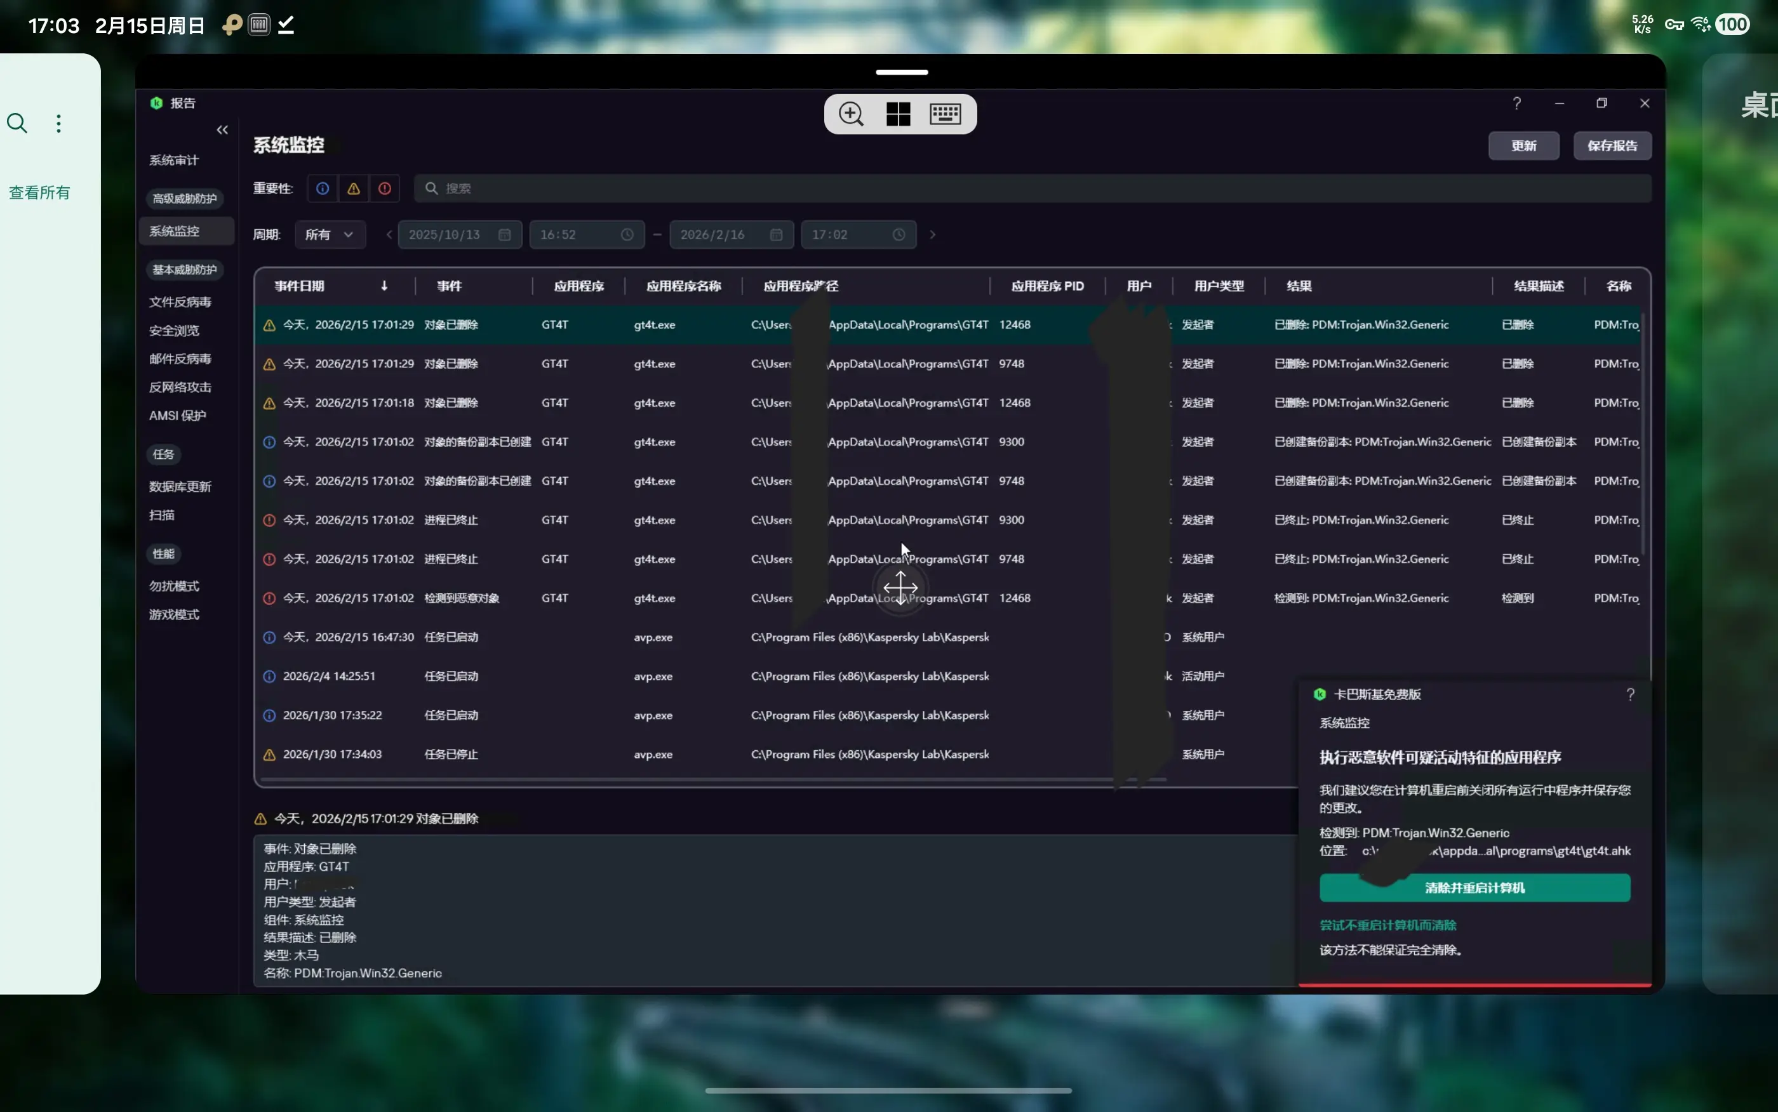Screen dimensions: 1778x1112
Task: Click 尝试不重启计算机而清除 link
Action: (1387, 925)
